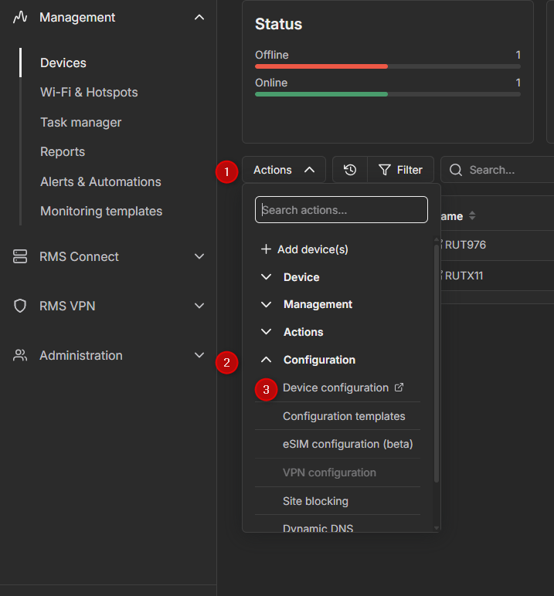554x596 pixels.
Task: Expand the Device actions group
Action: pyautogui.click(x=301, y=277)
